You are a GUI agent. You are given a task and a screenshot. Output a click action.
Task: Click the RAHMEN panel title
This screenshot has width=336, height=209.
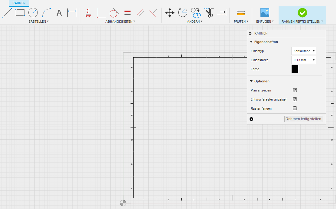tap(261, 34)
